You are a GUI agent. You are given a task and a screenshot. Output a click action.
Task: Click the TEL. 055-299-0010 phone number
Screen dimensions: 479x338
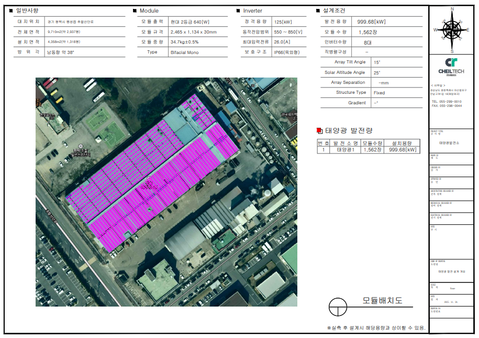tap(446, 101)
